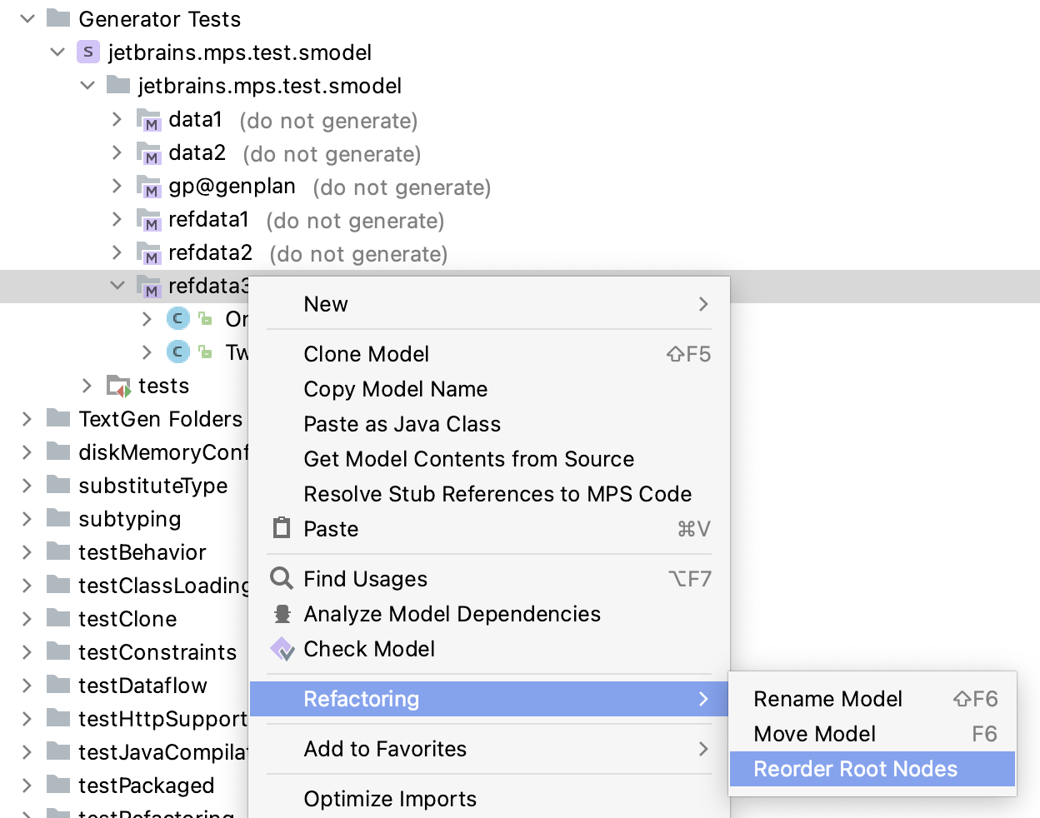Click the model icon next to refdata2
Screen dimensions: 1040x818
click(150, 253)
